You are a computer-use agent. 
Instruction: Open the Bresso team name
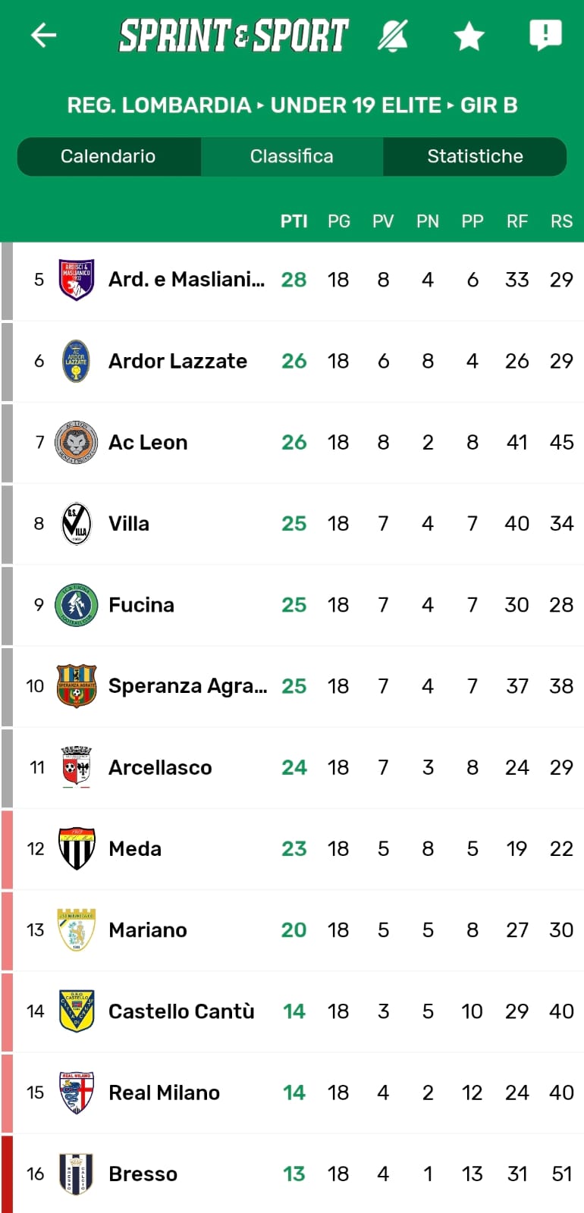point(143,1174)
